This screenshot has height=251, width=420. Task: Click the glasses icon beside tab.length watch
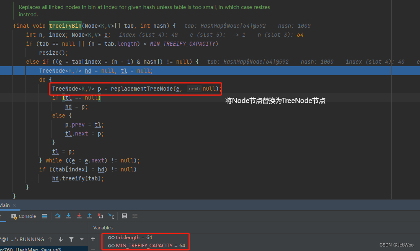point(111,237)
